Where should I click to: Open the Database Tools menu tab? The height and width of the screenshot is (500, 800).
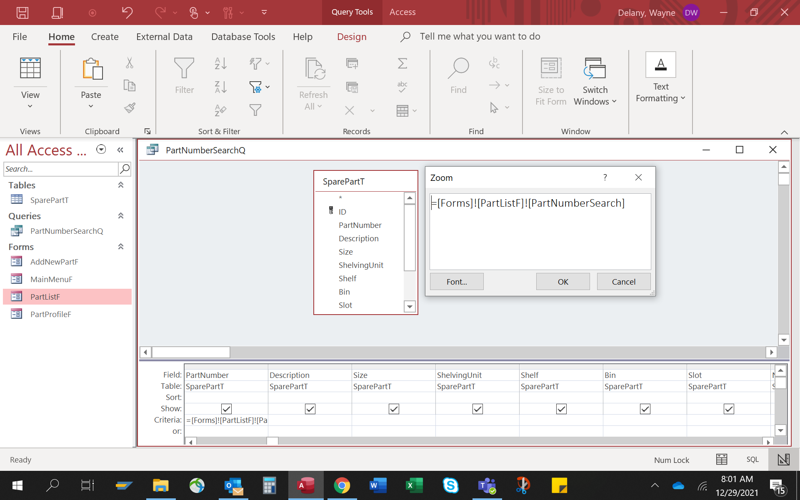[243, 37]
